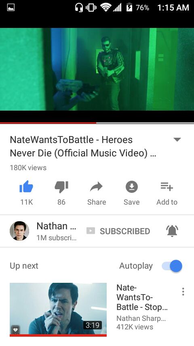Tap the video player to show controls
This screenshot has height=346, width=194.
(97, 69)
